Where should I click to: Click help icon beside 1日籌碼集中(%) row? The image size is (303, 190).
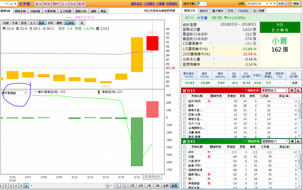213,48
